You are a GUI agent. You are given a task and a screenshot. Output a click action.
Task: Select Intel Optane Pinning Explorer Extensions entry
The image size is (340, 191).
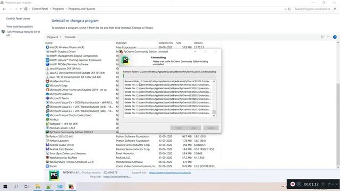(75, 60)
